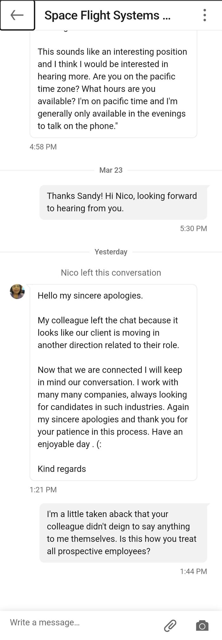
Task: Click the paperclip attachment icon
Action: coord(170,625)
